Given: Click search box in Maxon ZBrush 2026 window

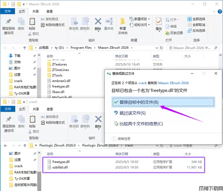Looking at the screenshot, I should pos(193,48).
